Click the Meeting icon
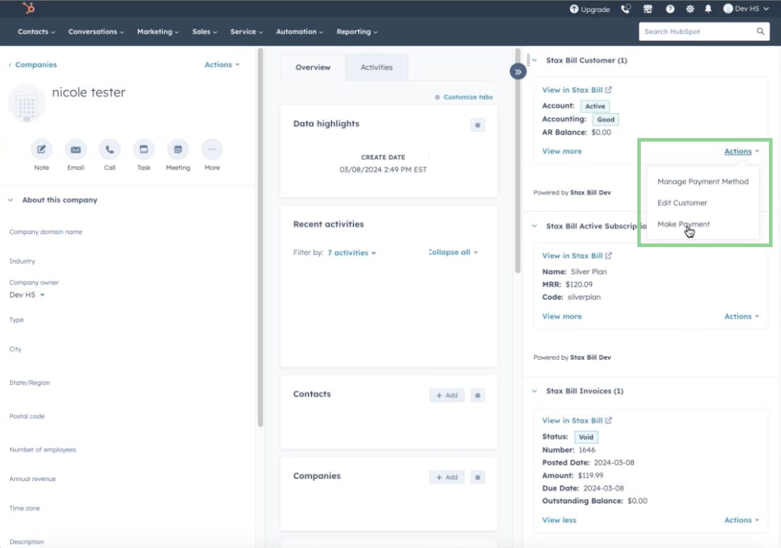The width and height of the screenshot is (781, 548). [178, 149]
